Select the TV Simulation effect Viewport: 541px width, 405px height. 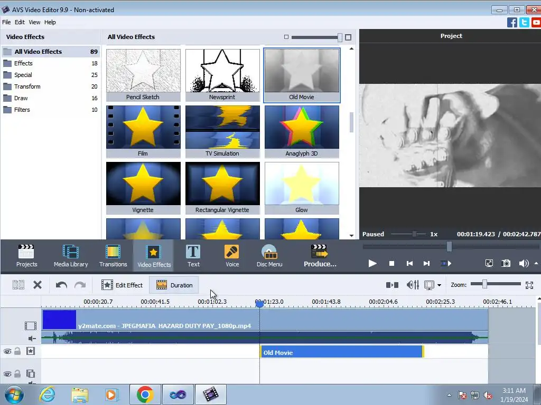(222, 131)
